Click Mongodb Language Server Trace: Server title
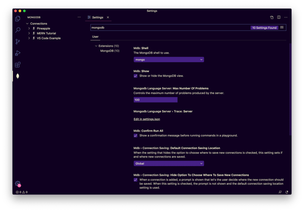Image resolution: width=304 pixels, height=211 pixels. (x=163, y=112)
